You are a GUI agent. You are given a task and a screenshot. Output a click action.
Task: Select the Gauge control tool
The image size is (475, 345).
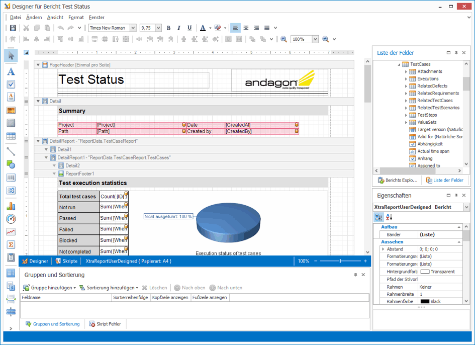coord(11,219)
